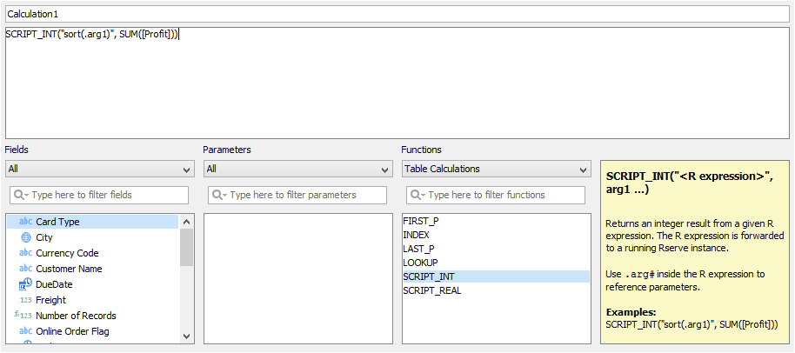Viewport: 795px width, 353px height.
Task: Click the calendar icon next to DueDate
Action: point(25,284)
